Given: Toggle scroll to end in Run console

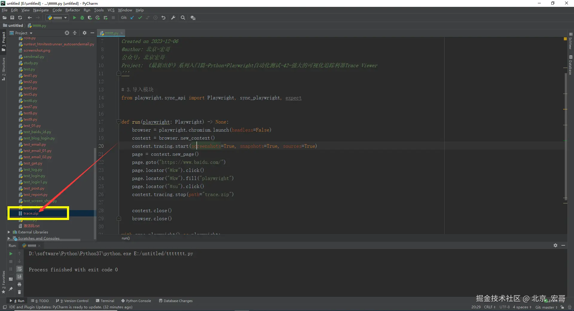Looking at the screenshot, I should 19,277.
